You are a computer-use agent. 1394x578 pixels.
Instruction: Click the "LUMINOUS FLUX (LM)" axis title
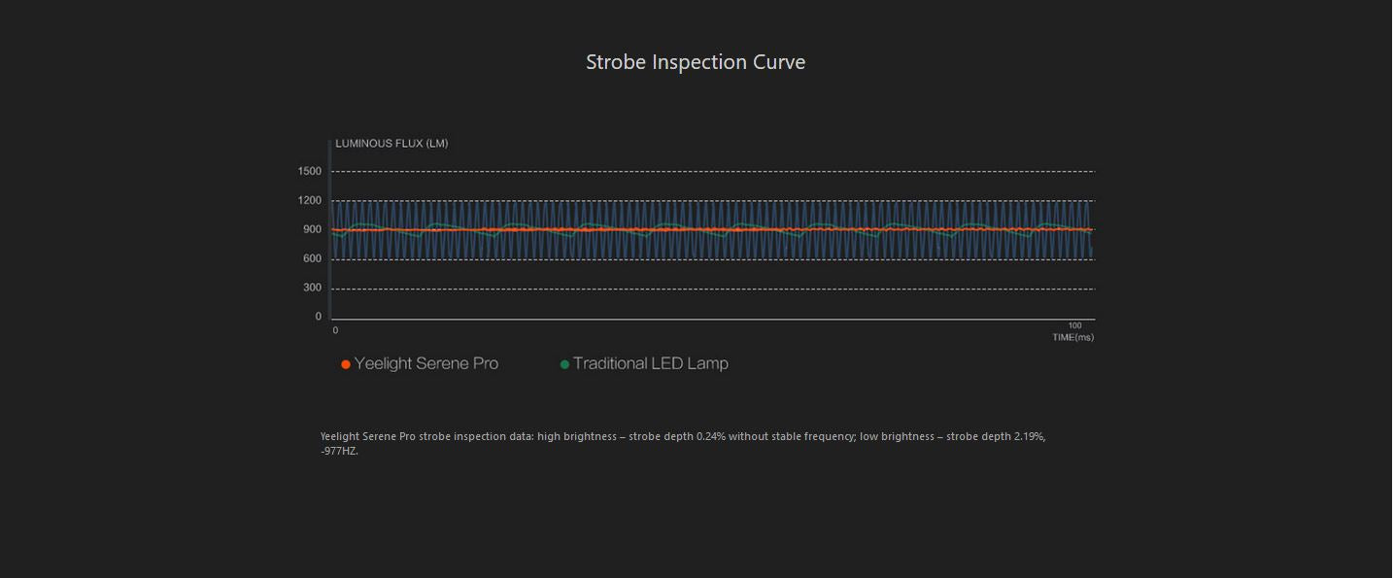click(391, 144)
